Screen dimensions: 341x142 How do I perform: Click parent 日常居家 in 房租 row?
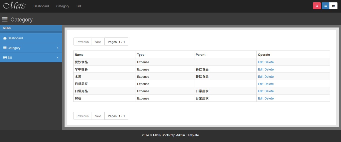pyautogui.click(x=202, y=98)
